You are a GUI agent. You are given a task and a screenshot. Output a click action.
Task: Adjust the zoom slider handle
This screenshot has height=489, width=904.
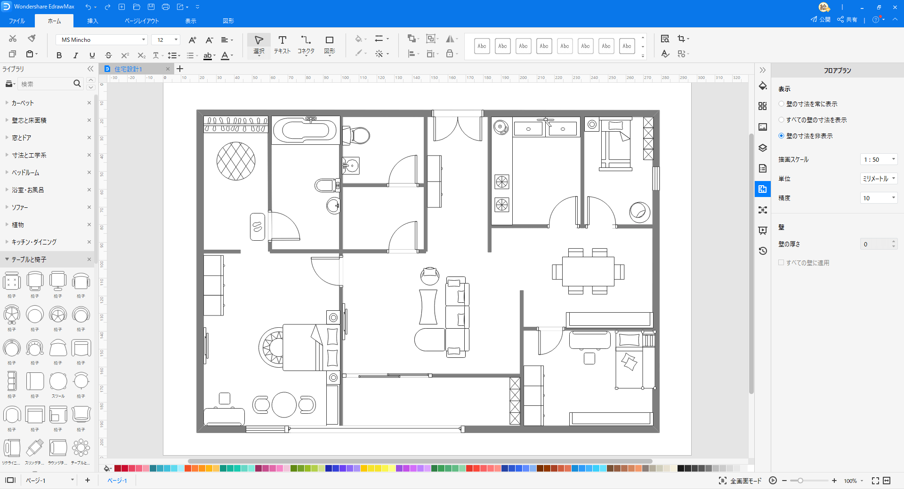(x=800, y=481)
